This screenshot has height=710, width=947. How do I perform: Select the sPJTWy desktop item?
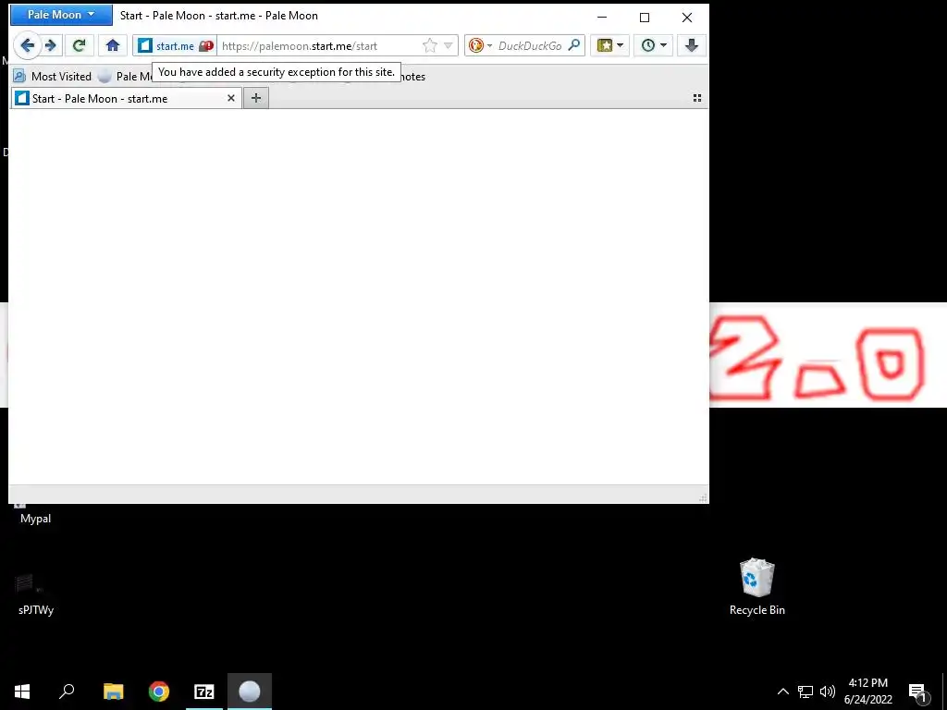36,594
